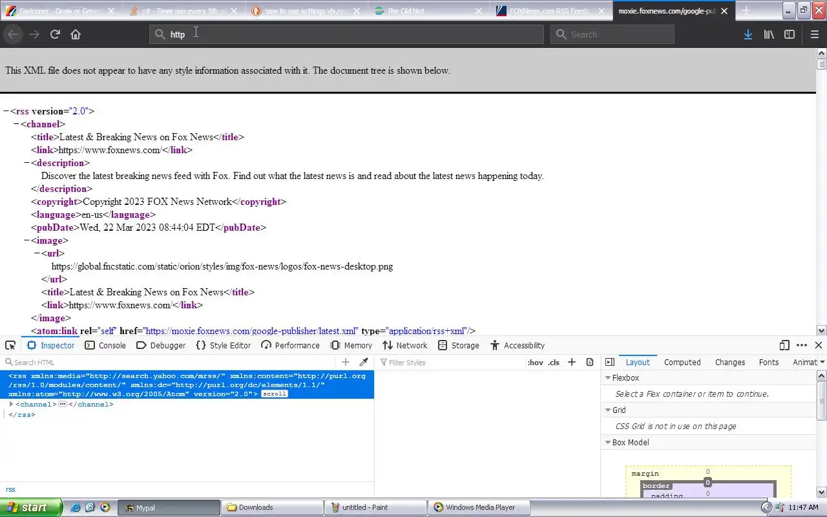
Task: Open the Network tab
Action: click(405, 345)
